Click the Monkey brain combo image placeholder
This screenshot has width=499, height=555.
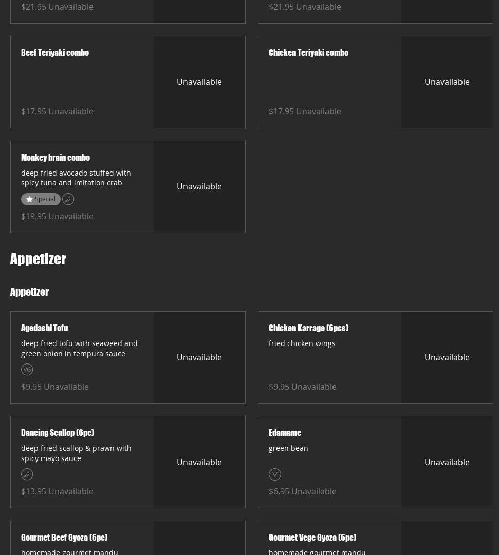[199, 187]
